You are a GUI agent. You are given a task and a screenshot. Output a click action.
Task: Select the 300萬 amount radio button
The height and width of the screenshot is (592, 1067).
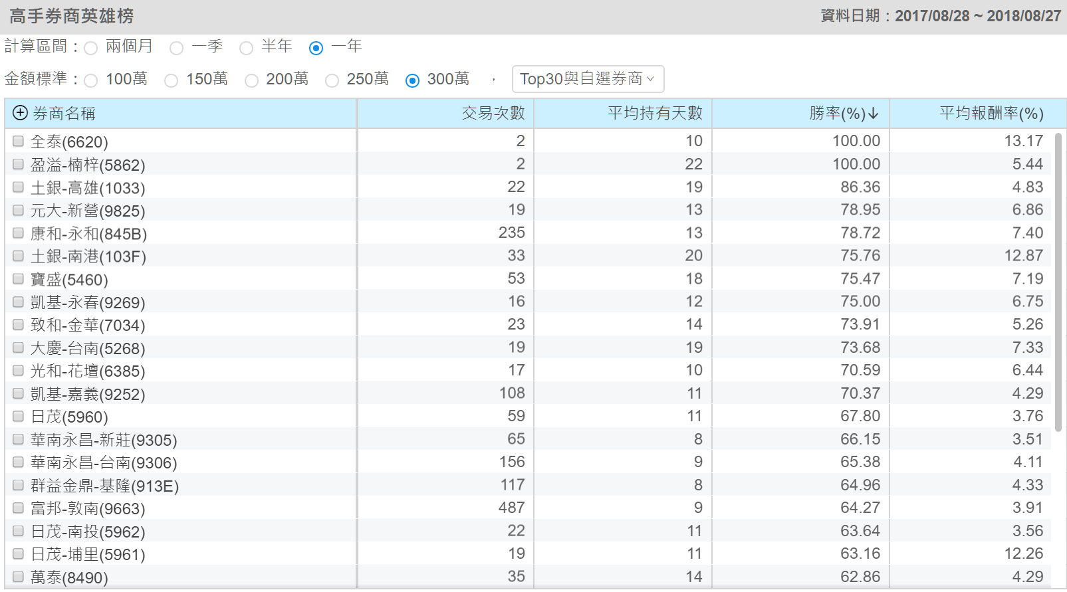click(412, 80)
